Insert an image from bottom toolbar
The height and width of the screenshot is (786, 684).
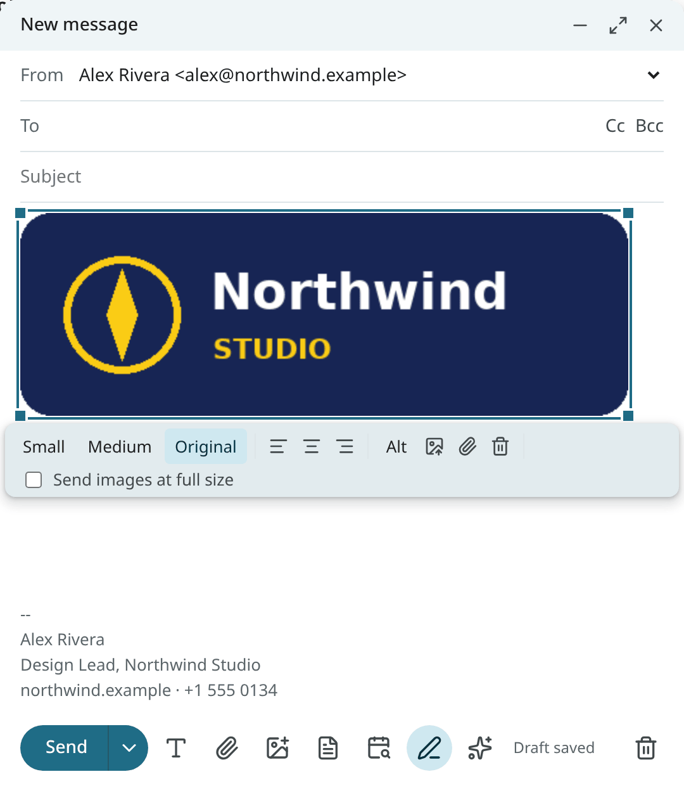(x=277, y=748)
